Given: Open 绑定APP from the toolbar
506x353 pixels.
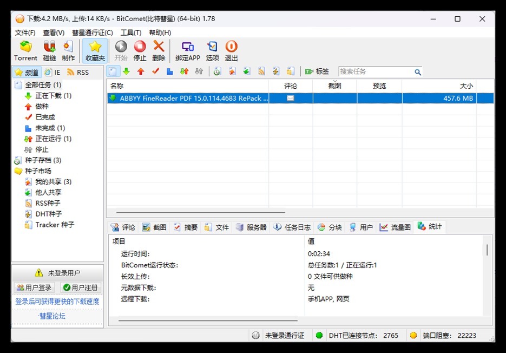Looking at the screenshot, I should click(188, 51).
